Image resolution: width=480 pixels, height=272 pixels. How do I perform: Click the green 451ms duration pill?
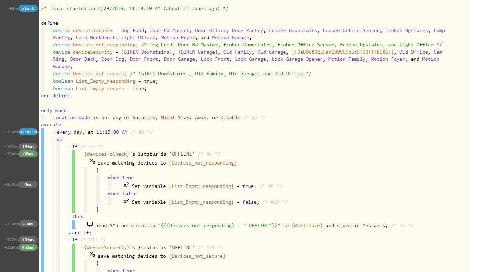pos(28,247)
